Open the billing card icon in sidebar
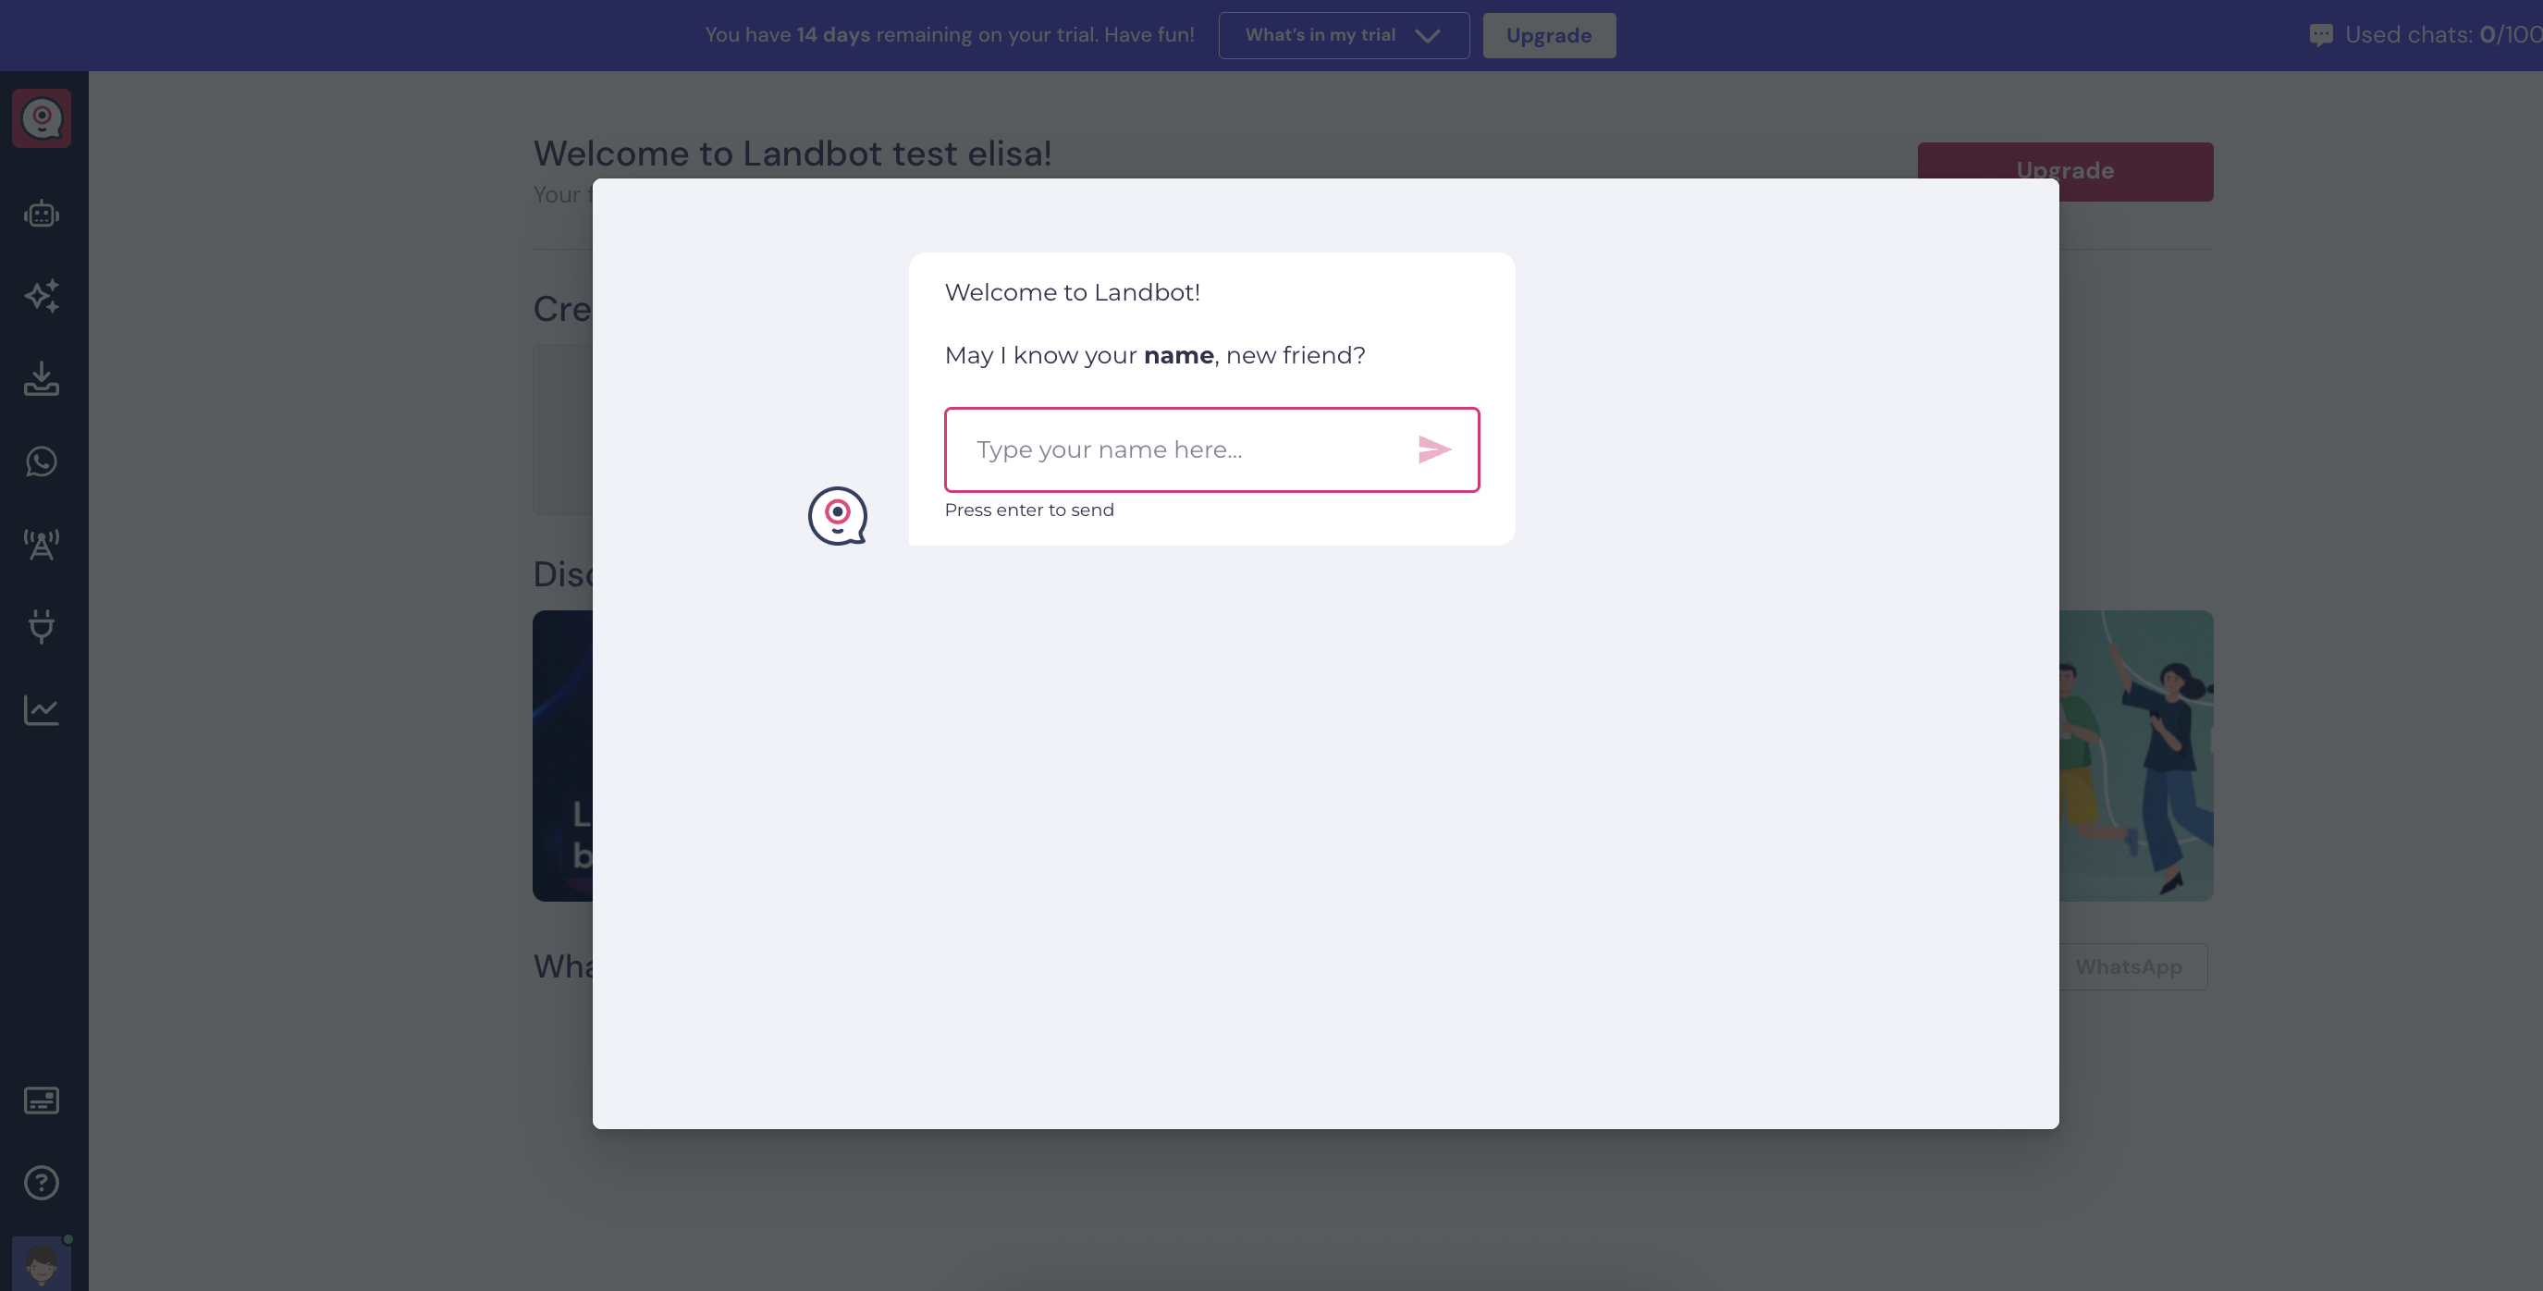This screenshot has width=2543, height=1291. coord(42,1100)
